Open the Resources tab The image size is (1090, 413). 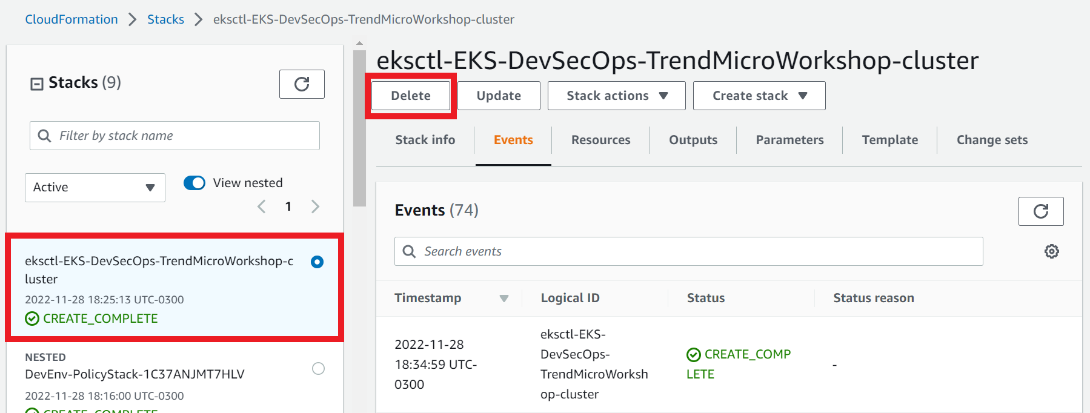601,140
